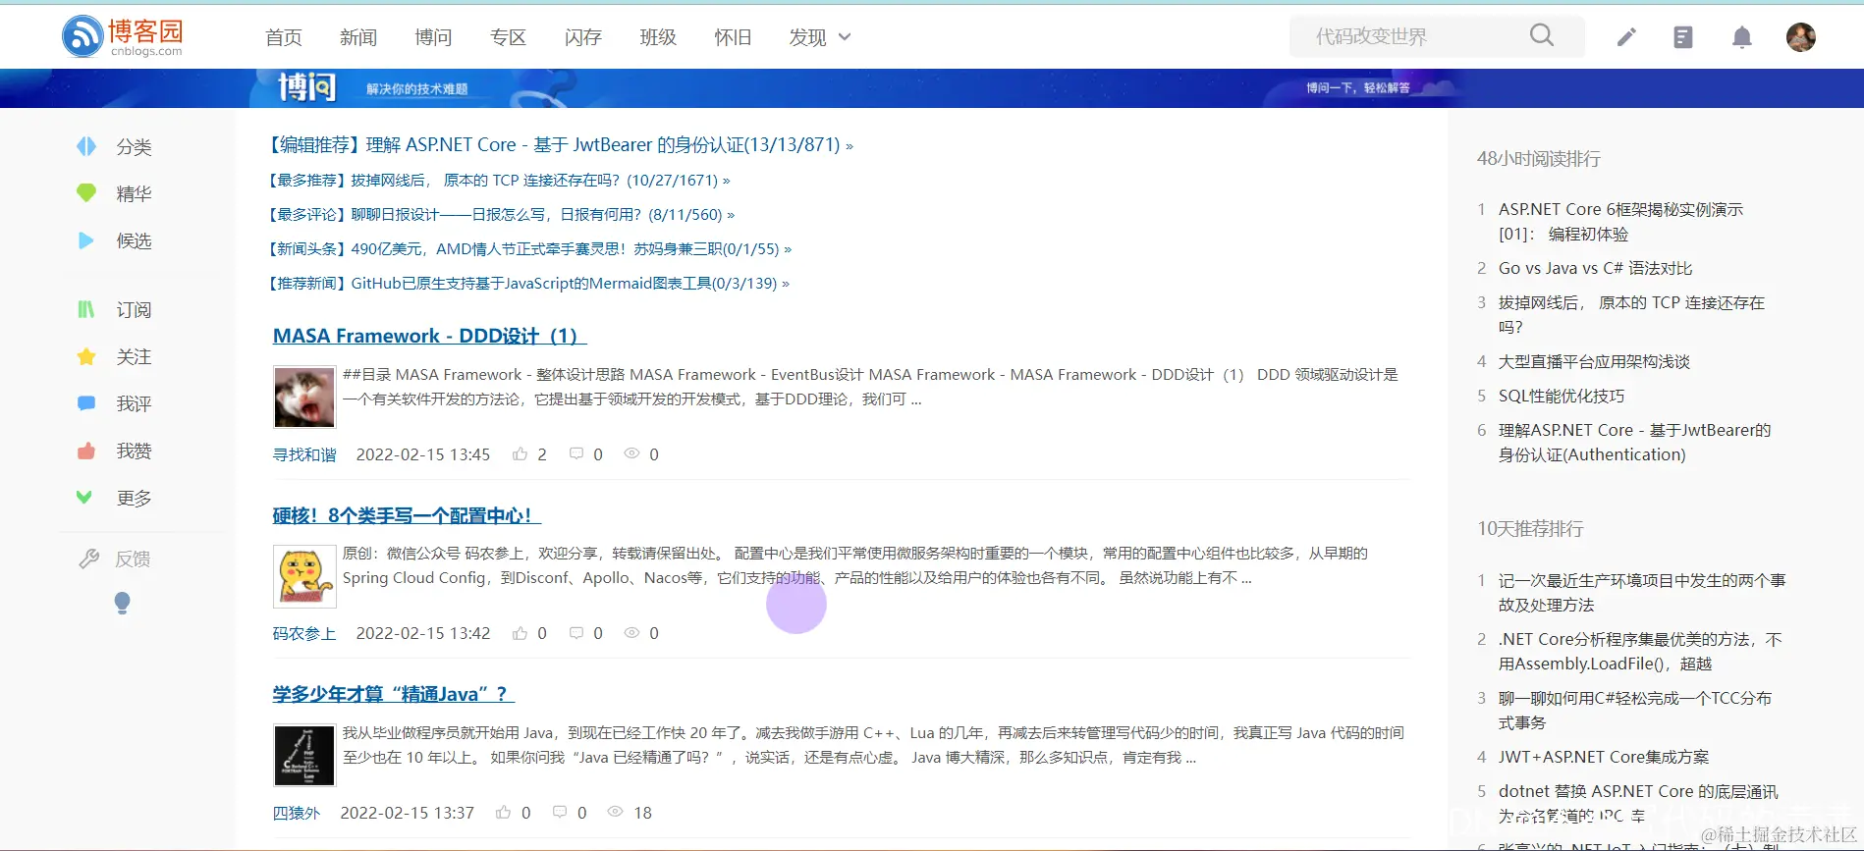
Task: Open post 硬核！8个类手写一个配置中心！
Action: coord(407,515)
